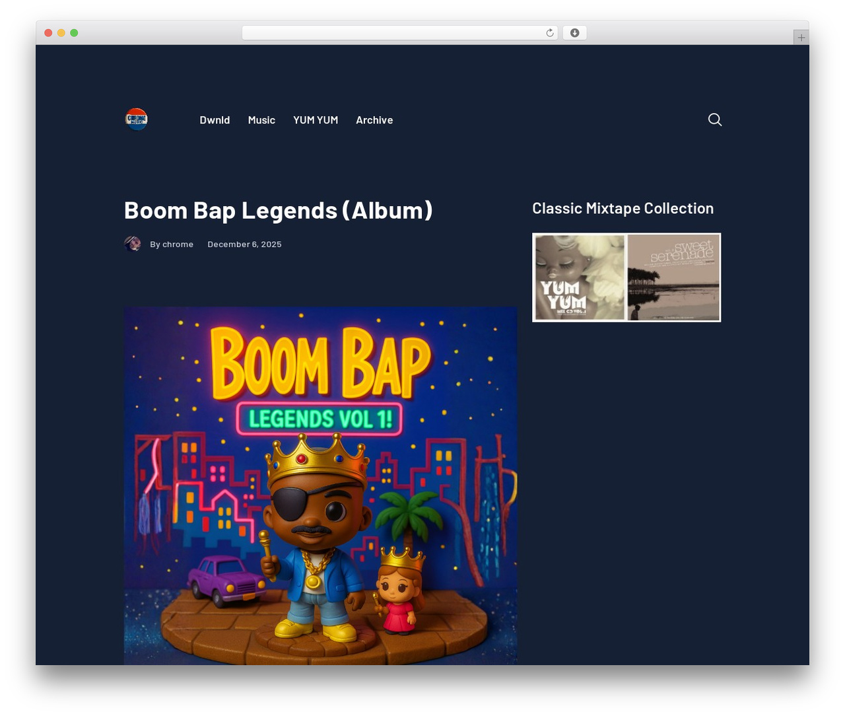Open the Archive navigation link
The image size is (845, 716).
(x=374, y=120)
